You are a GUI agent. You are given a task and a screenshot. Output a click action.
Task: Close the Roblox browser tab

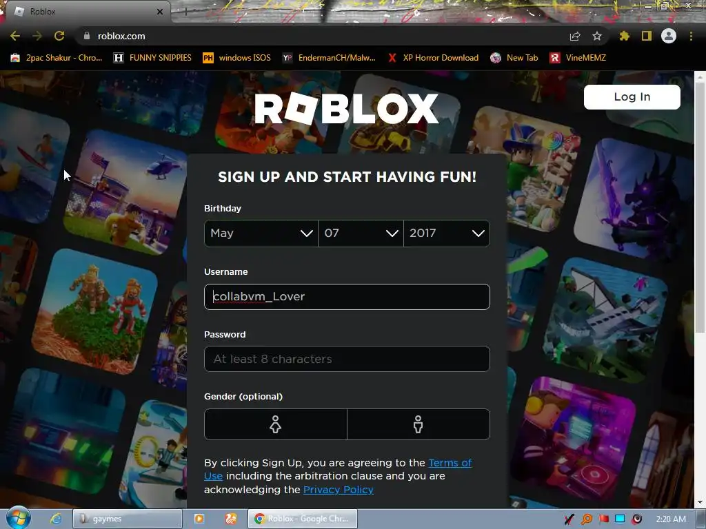160,12
